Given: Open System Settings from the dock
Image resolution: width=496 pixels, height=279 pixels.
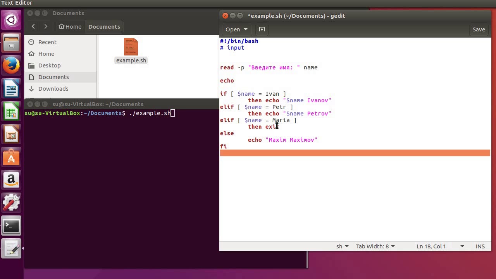Looking at the screenshot, I should pos(11,203).
